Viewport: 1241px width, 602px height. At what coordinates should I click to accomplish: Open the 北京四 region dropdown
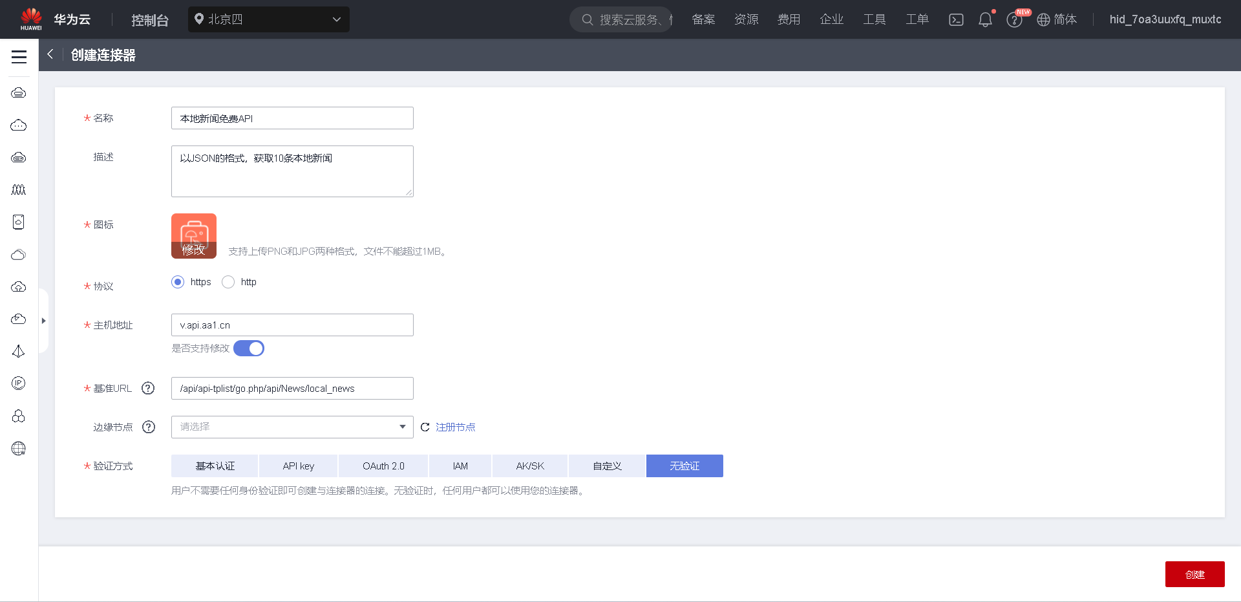269,19
